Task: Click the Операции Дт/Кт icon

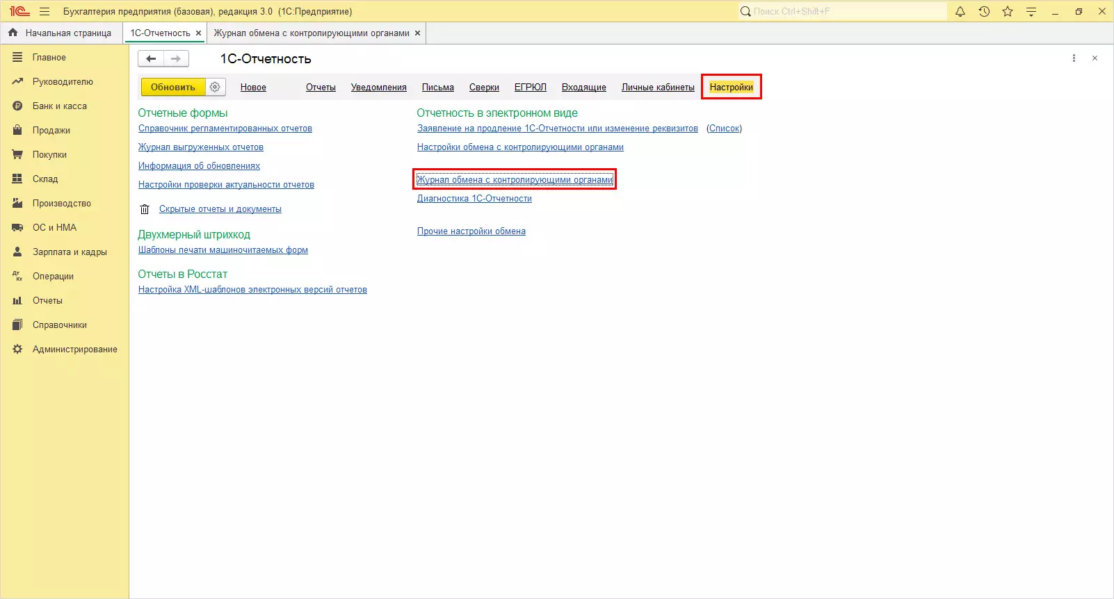Action: pyautogui.click(x=17, y=276)
